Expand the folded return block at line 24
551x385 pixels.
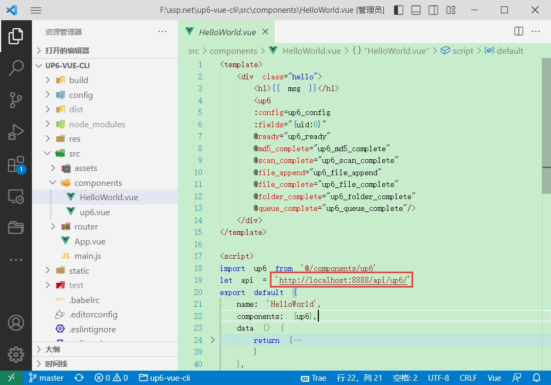point(213,340)
